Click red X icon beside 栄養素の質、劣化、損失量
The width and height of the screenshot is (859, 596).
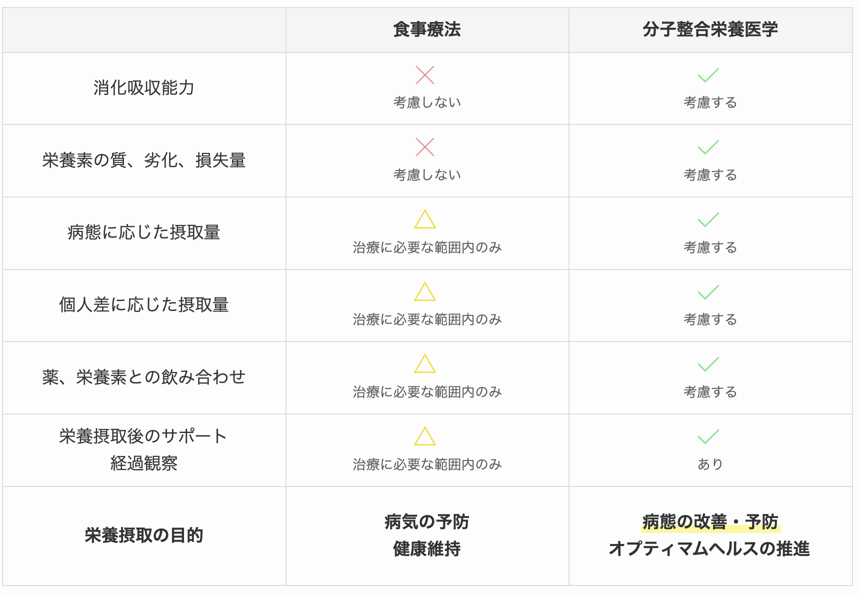coord(424,147)
